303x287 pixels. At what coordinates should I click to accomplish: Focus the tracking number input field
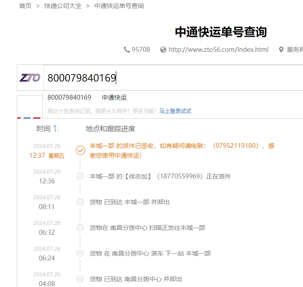click(x=173, y=78)
